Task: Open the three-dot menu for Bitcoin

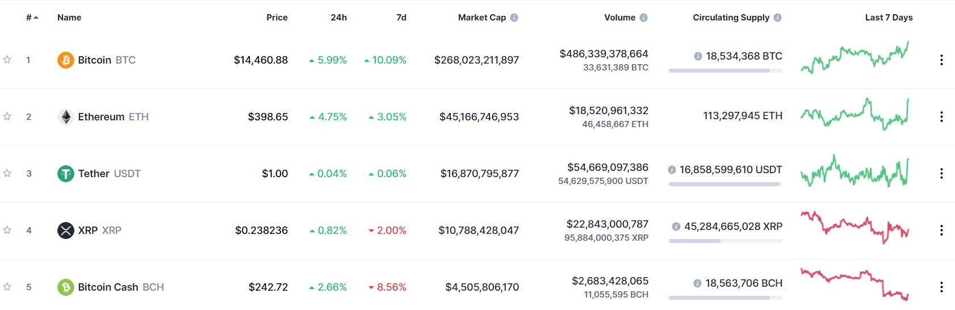Action: (x=941, y=60)
